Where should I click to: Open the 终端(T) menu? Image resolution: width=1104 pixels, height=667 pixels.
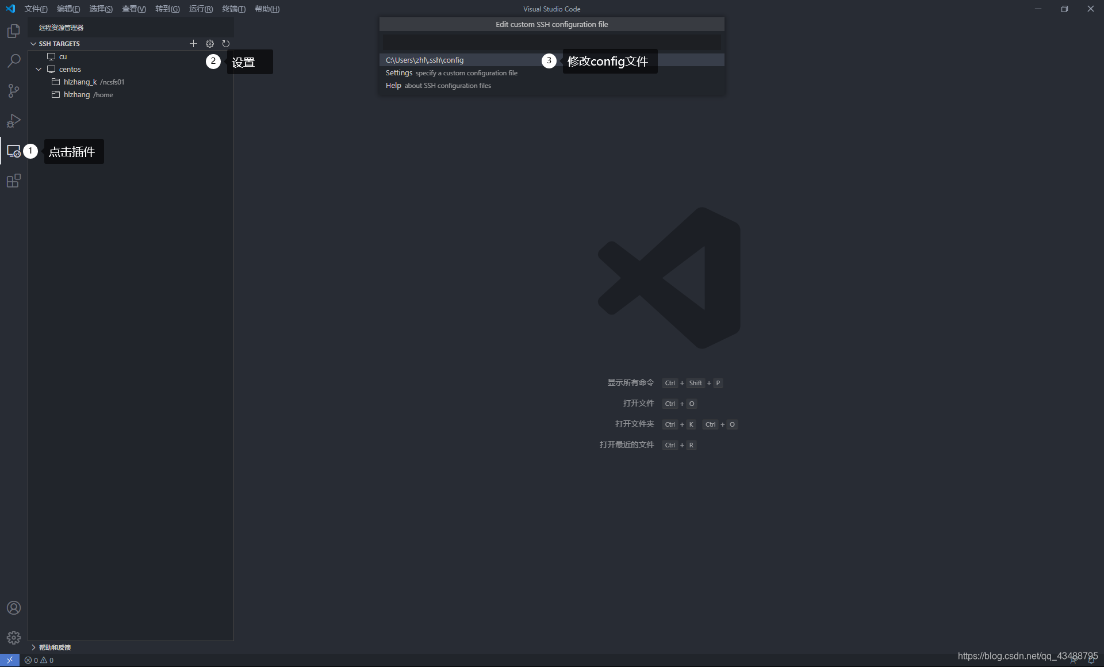[234, 9]
